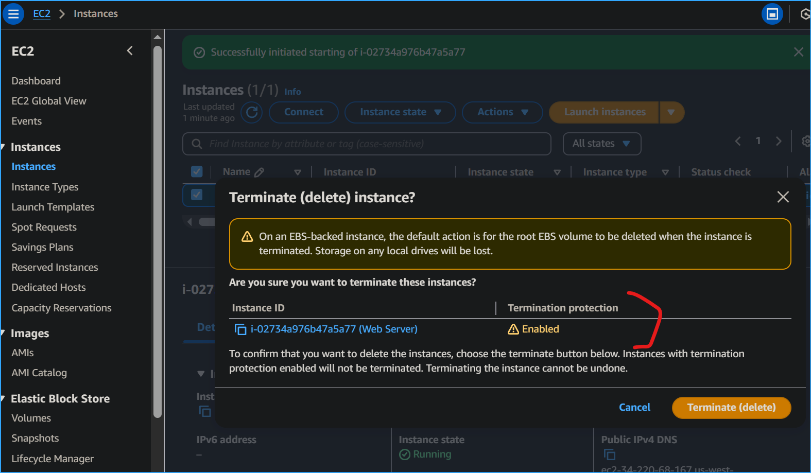The height and width of the screenshot is (473, 811).
Task: Collapse the Elastic Block Store section
Action: coord(3,399)
